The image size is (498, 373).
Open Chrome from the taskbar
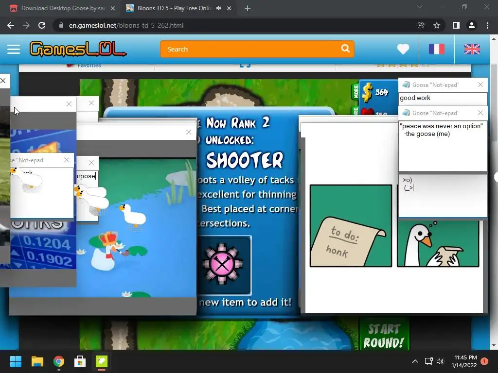click(x=59, y=361)
